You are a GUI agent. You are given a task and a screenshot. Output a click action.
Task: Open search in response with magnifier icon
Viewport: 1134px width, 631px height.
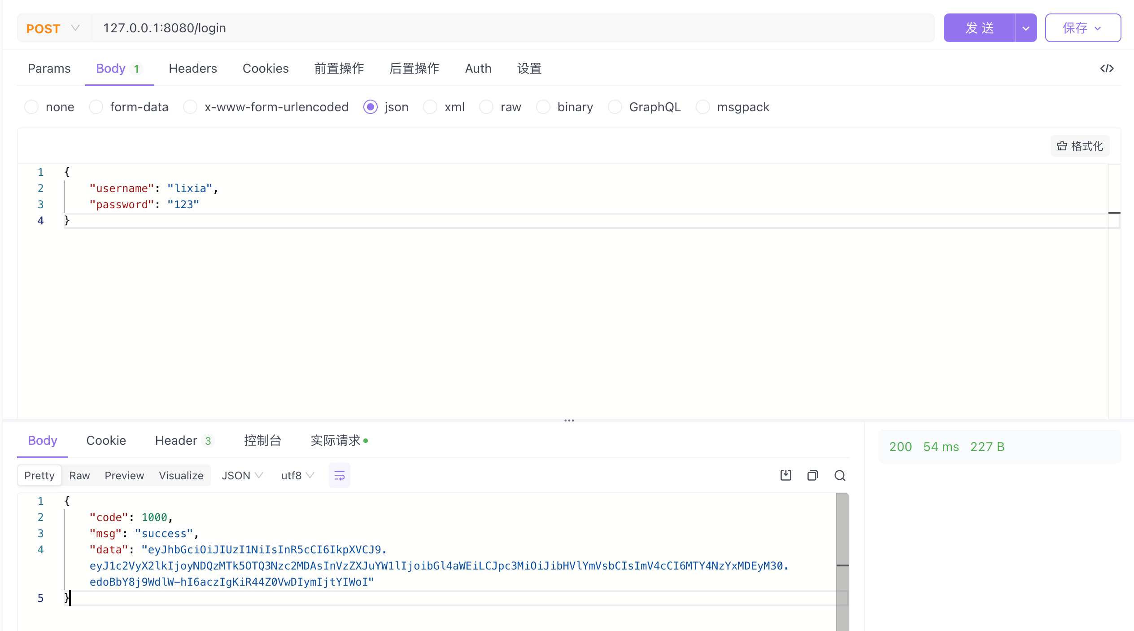840,475
